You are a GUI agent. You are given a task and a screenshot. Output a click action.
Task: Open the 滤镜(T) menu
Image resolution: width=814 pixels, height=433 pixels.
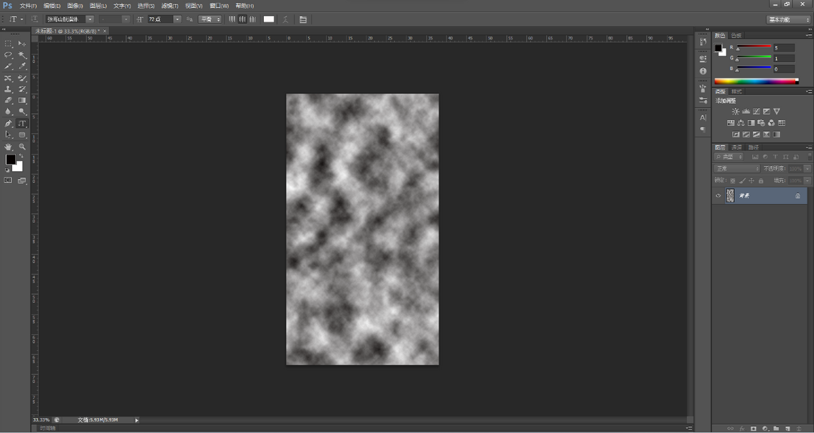click(x=170, y=5)
